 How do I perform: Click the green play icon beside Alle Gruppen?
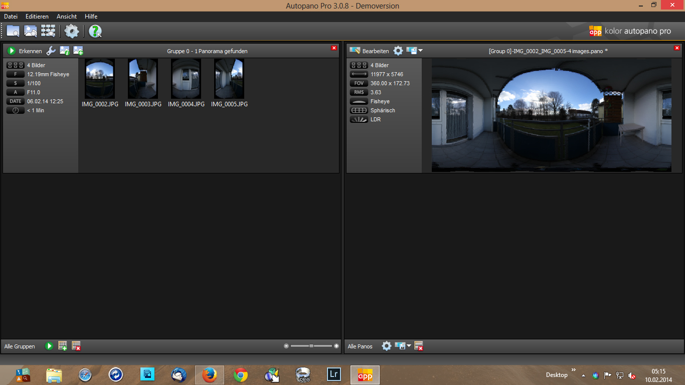pyautogui.click(x=49, y=346)
